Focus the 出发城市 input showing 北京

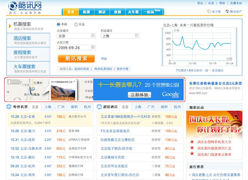[x=76, y=36]
